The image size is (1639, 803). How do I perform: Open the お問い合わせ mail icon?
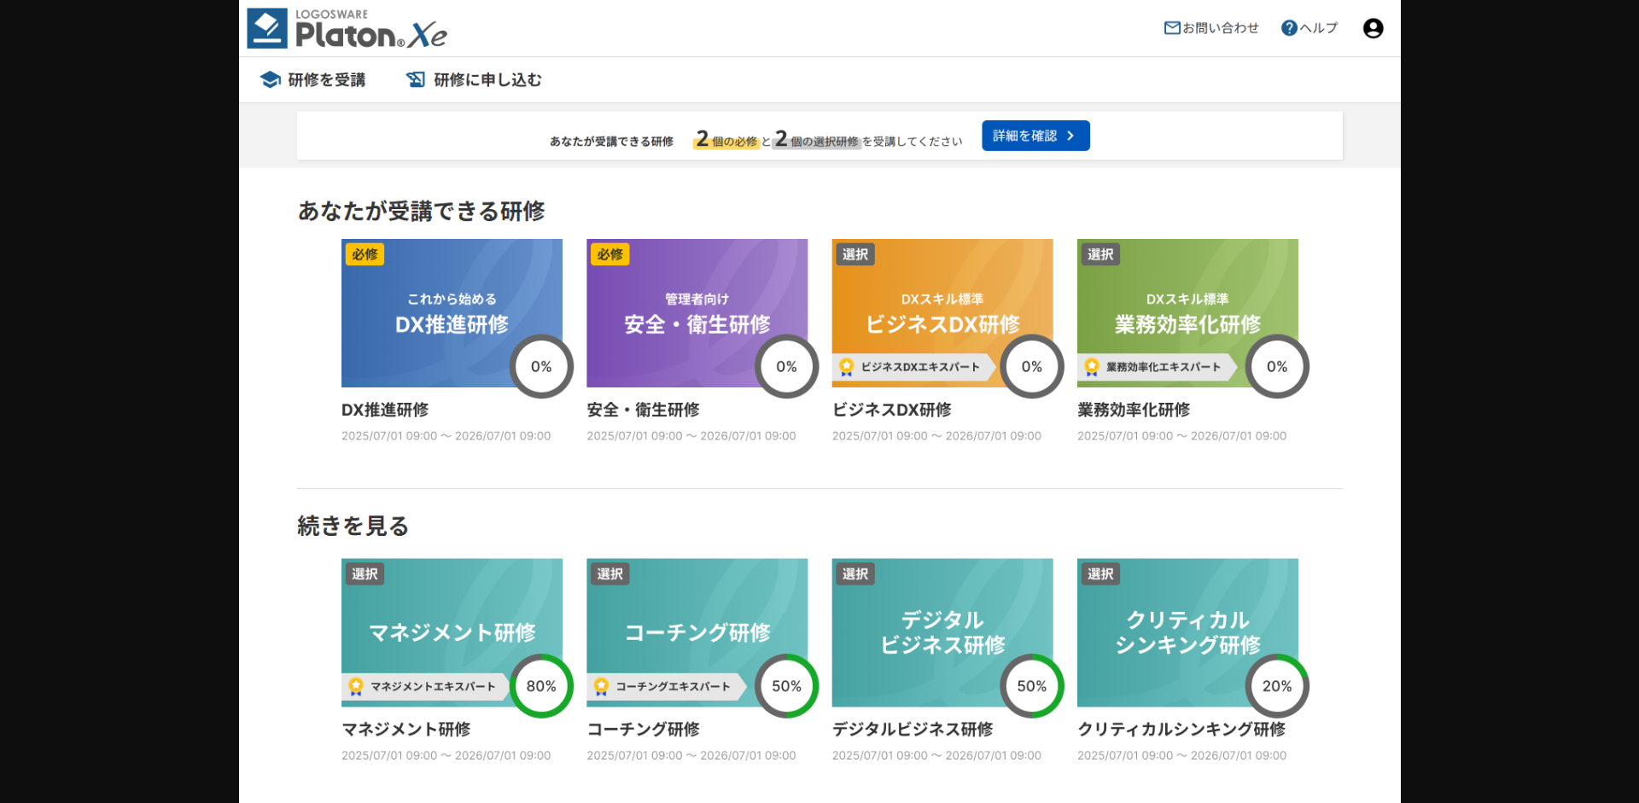(1171, 27)
